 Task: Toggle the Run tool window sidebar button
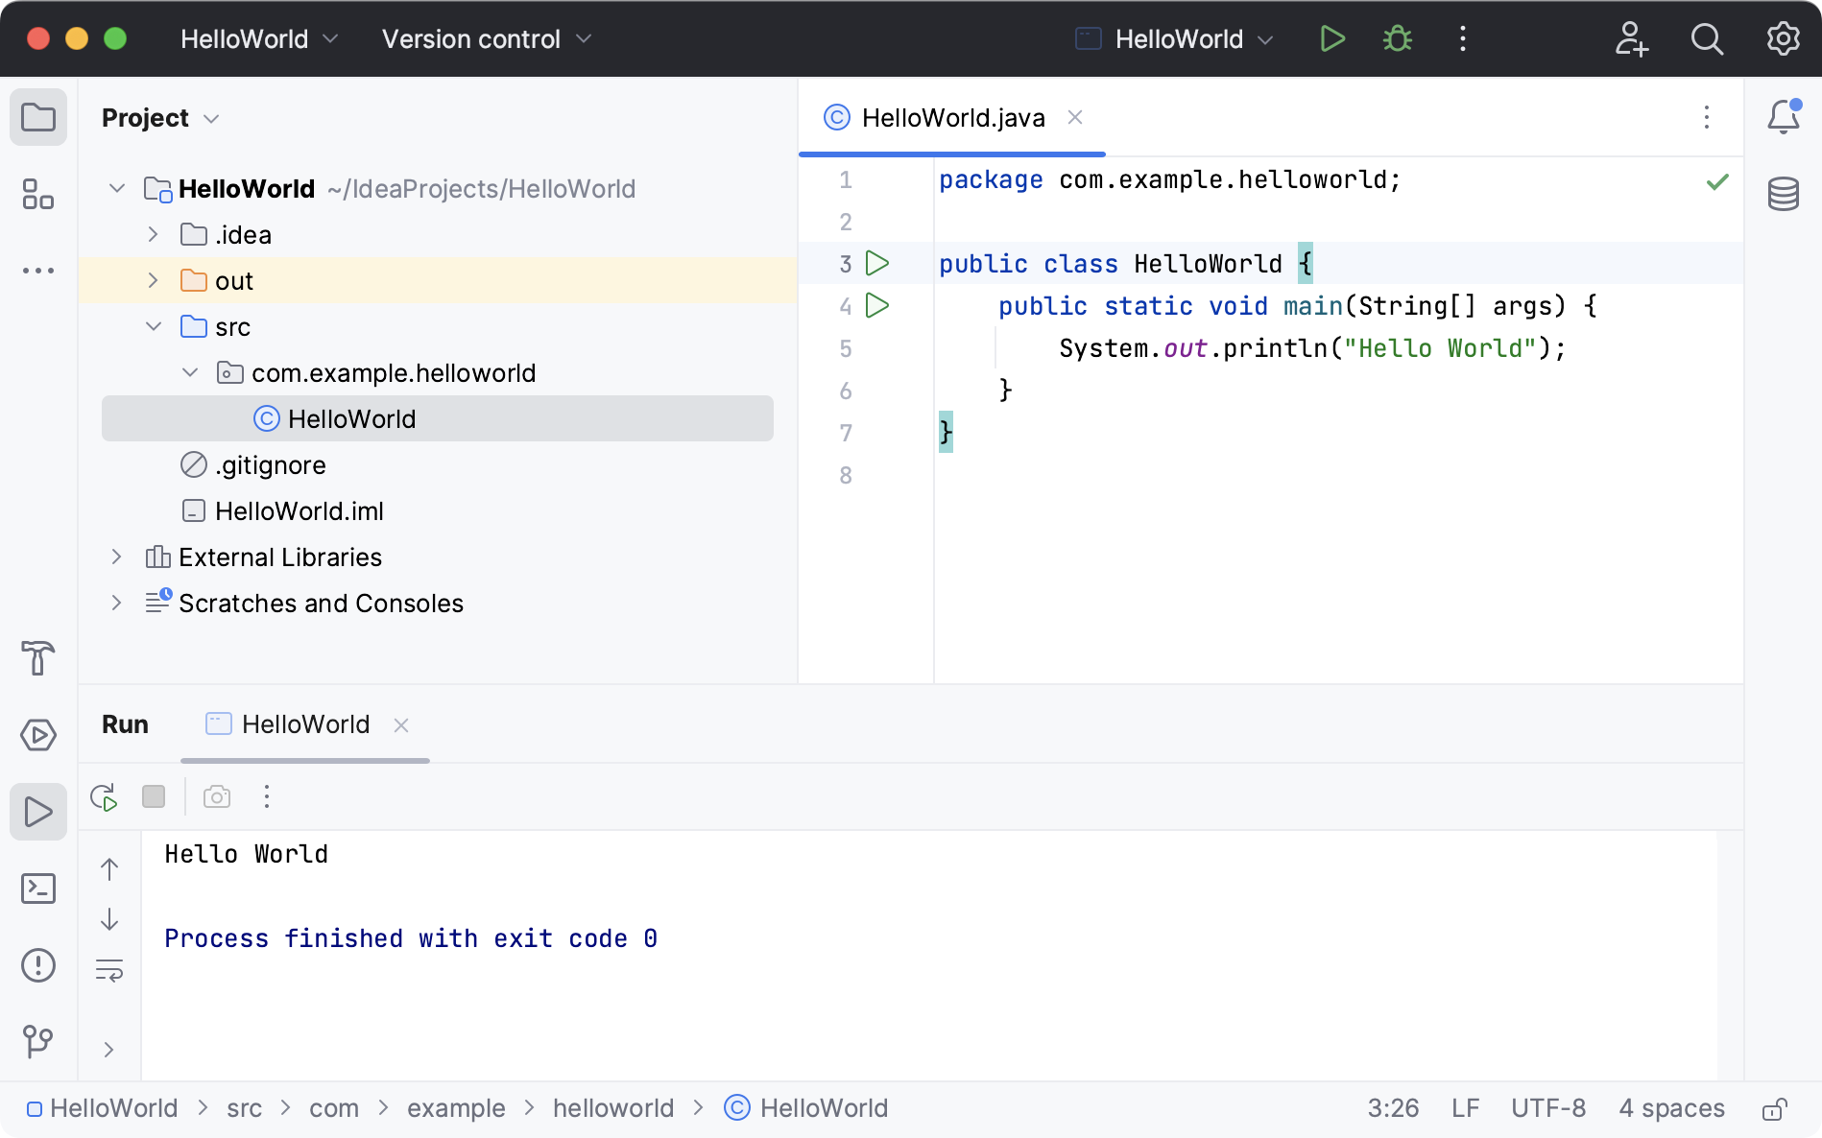pos(38,812)
